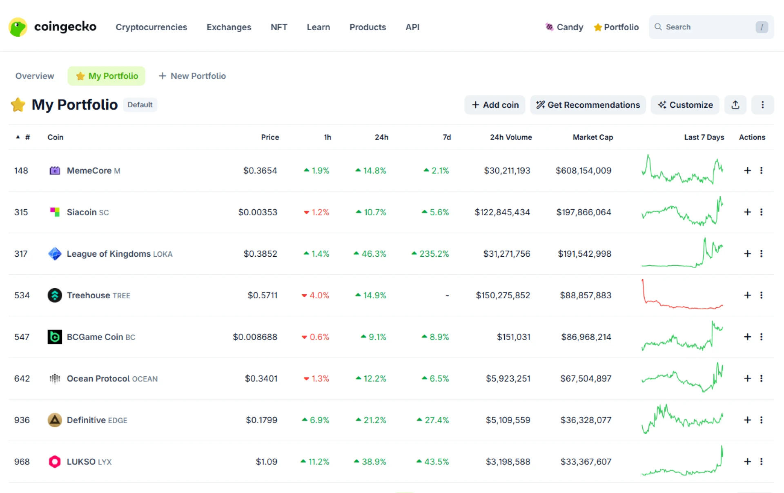The image size is (784, 493).
Task: Open the Candy rewards icon
Action: [550, 27]
